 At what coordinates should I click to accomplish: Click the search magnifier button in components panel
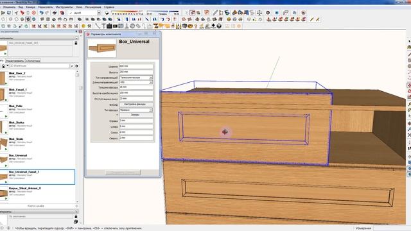pyautogui.click(x=72, y=66)
